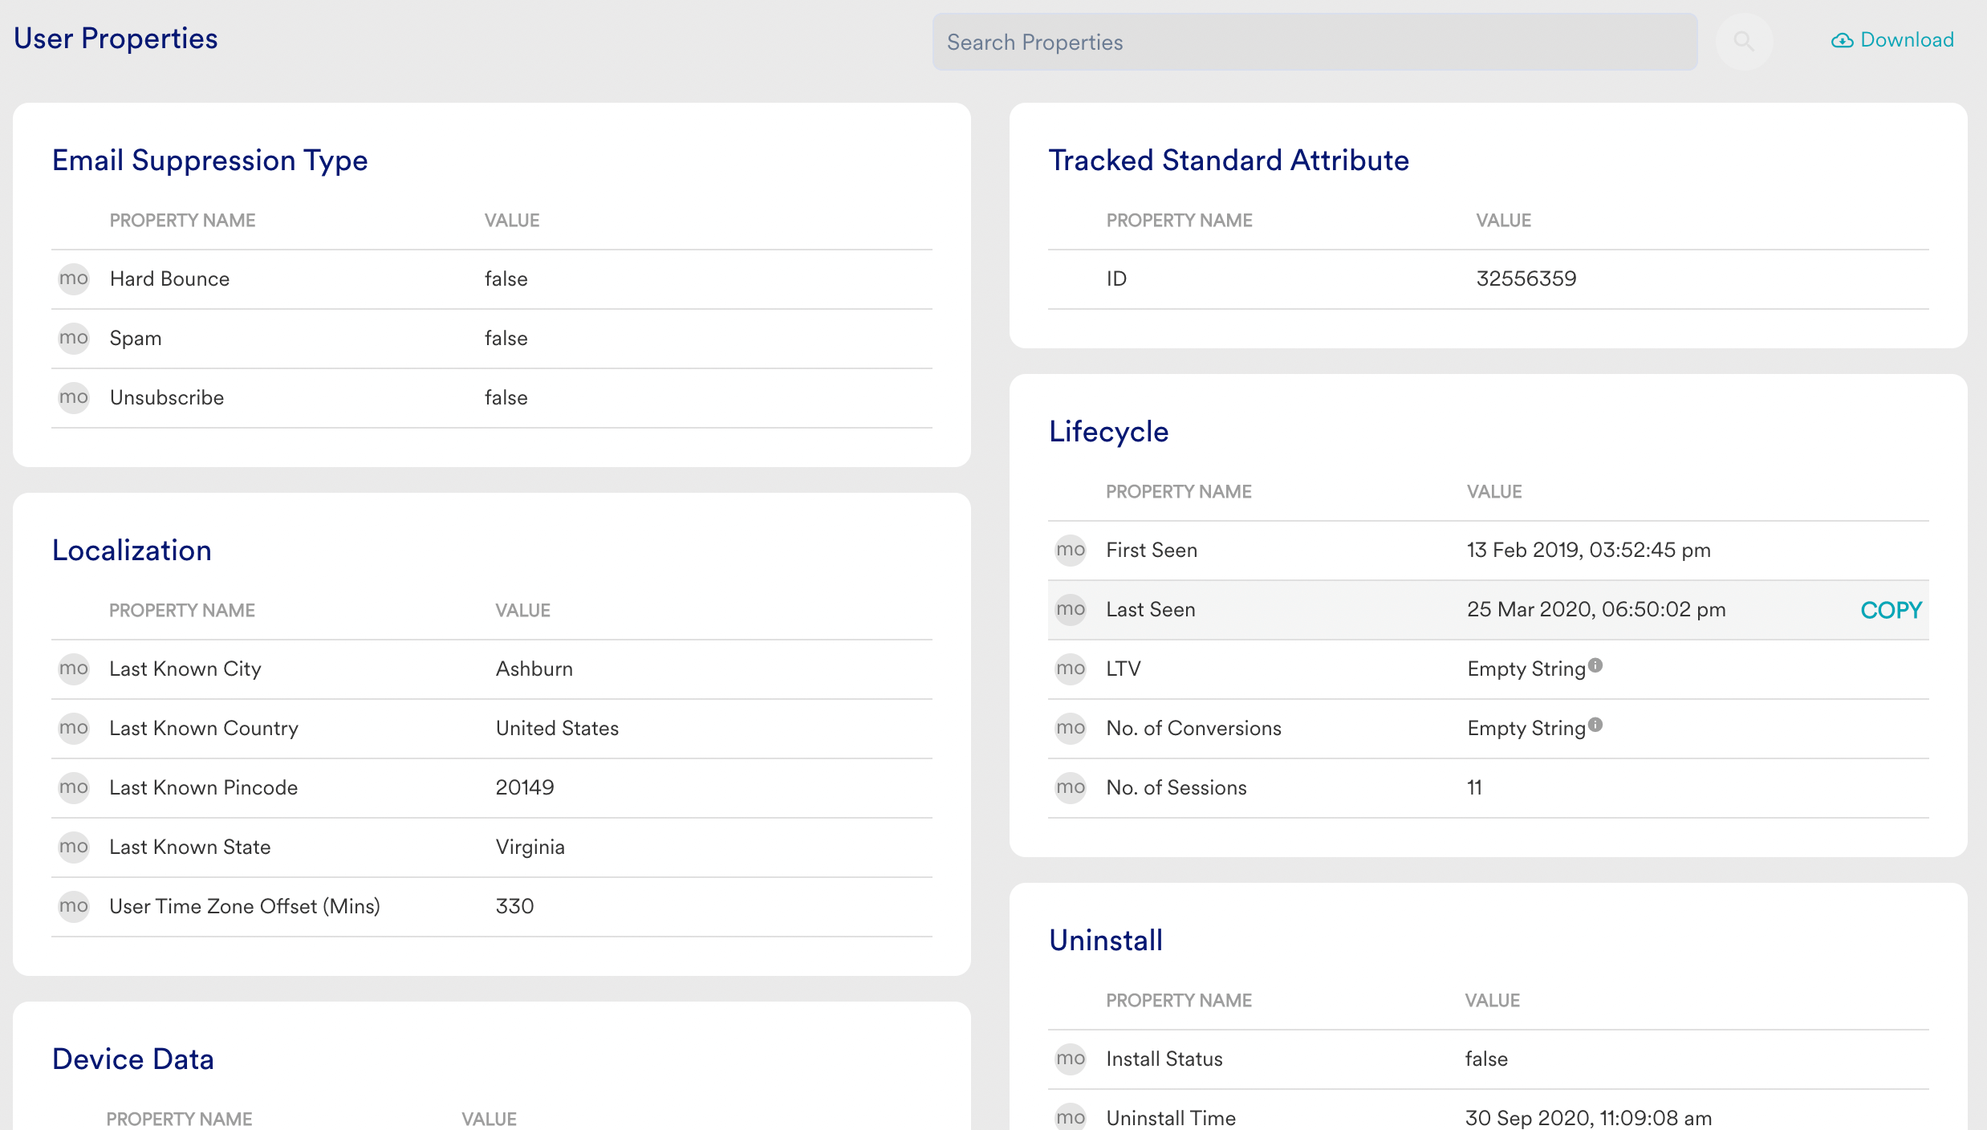
Task: Click the Lifecycle section heading
Action: coord(1108,432)
